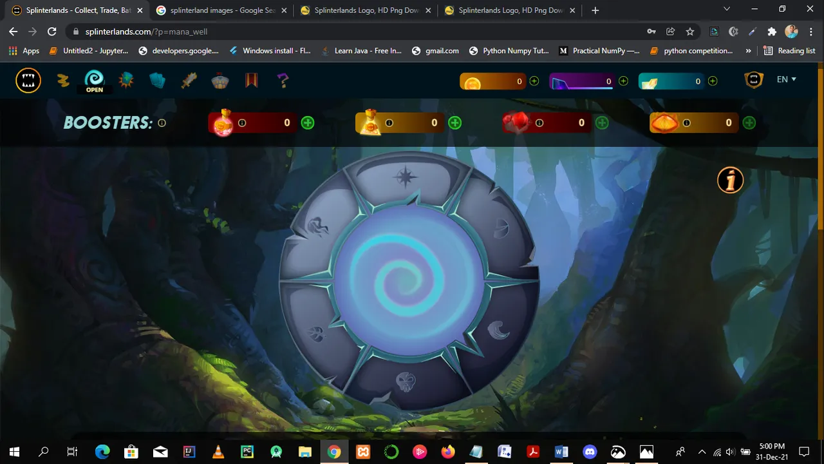This screenshot has width=824, height=464.
Task: Show info about Boosters label
Action: point(162,122)
